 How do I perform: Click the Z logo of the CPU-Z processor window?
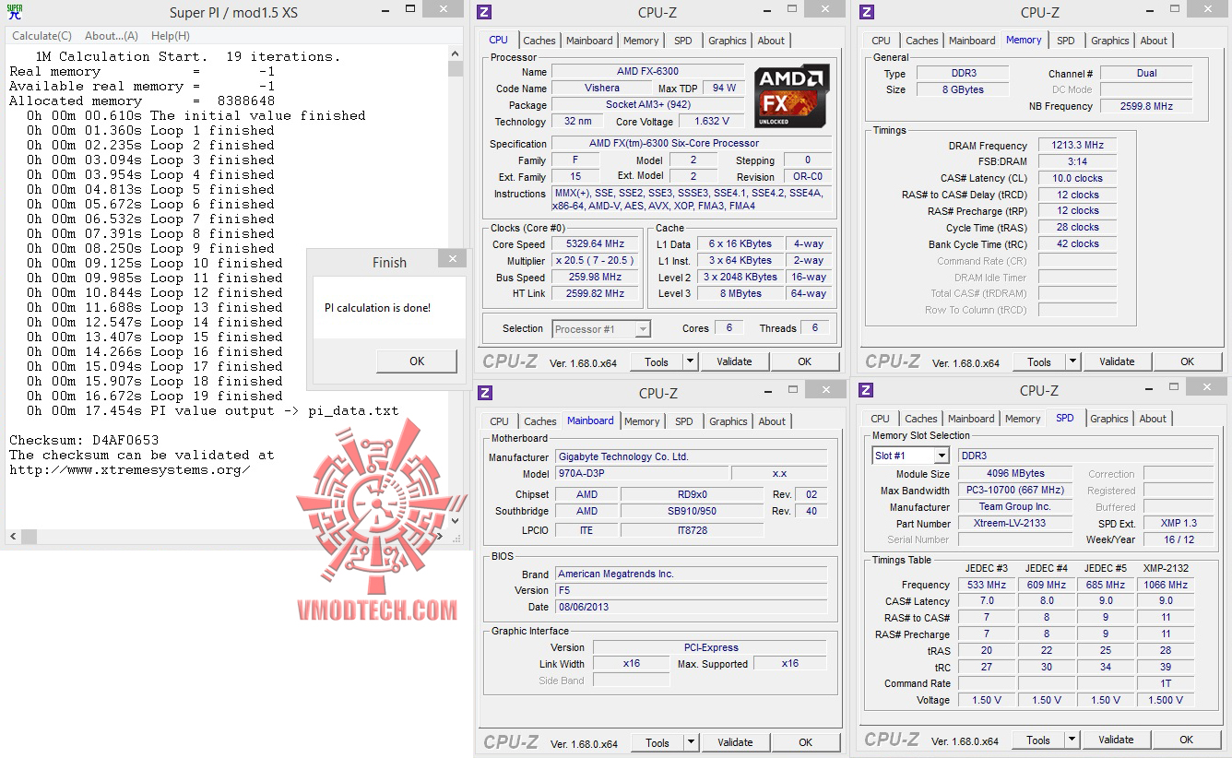coord(484,12)
